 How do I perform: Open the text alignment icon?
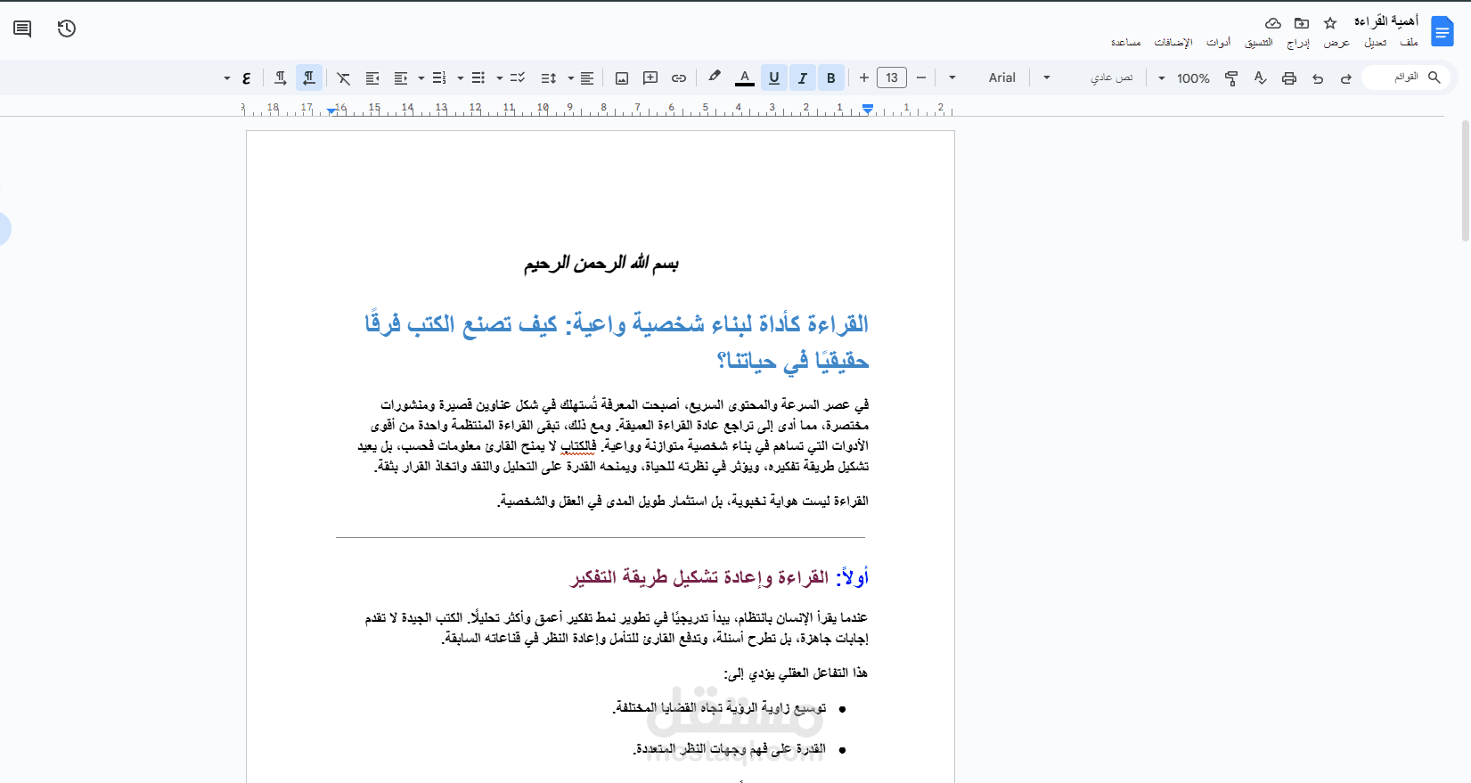click(587, 78)
